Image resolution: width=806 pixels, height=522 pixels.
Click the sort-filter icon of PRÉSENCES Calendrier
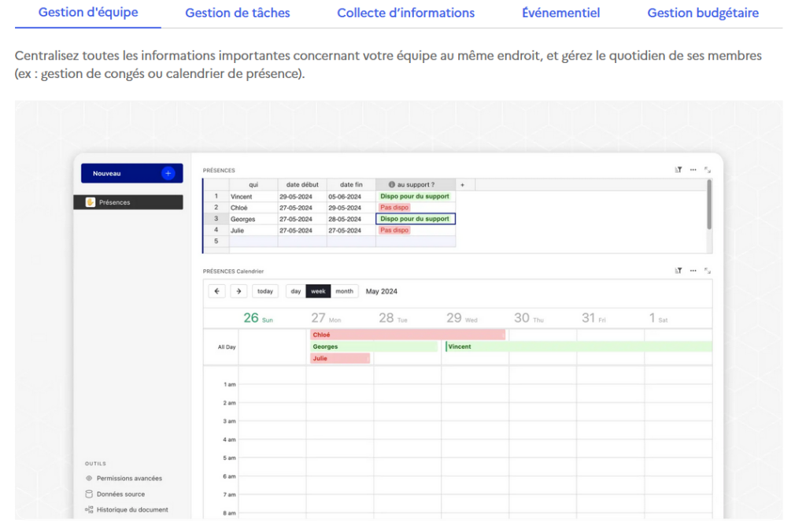[678, 271]
